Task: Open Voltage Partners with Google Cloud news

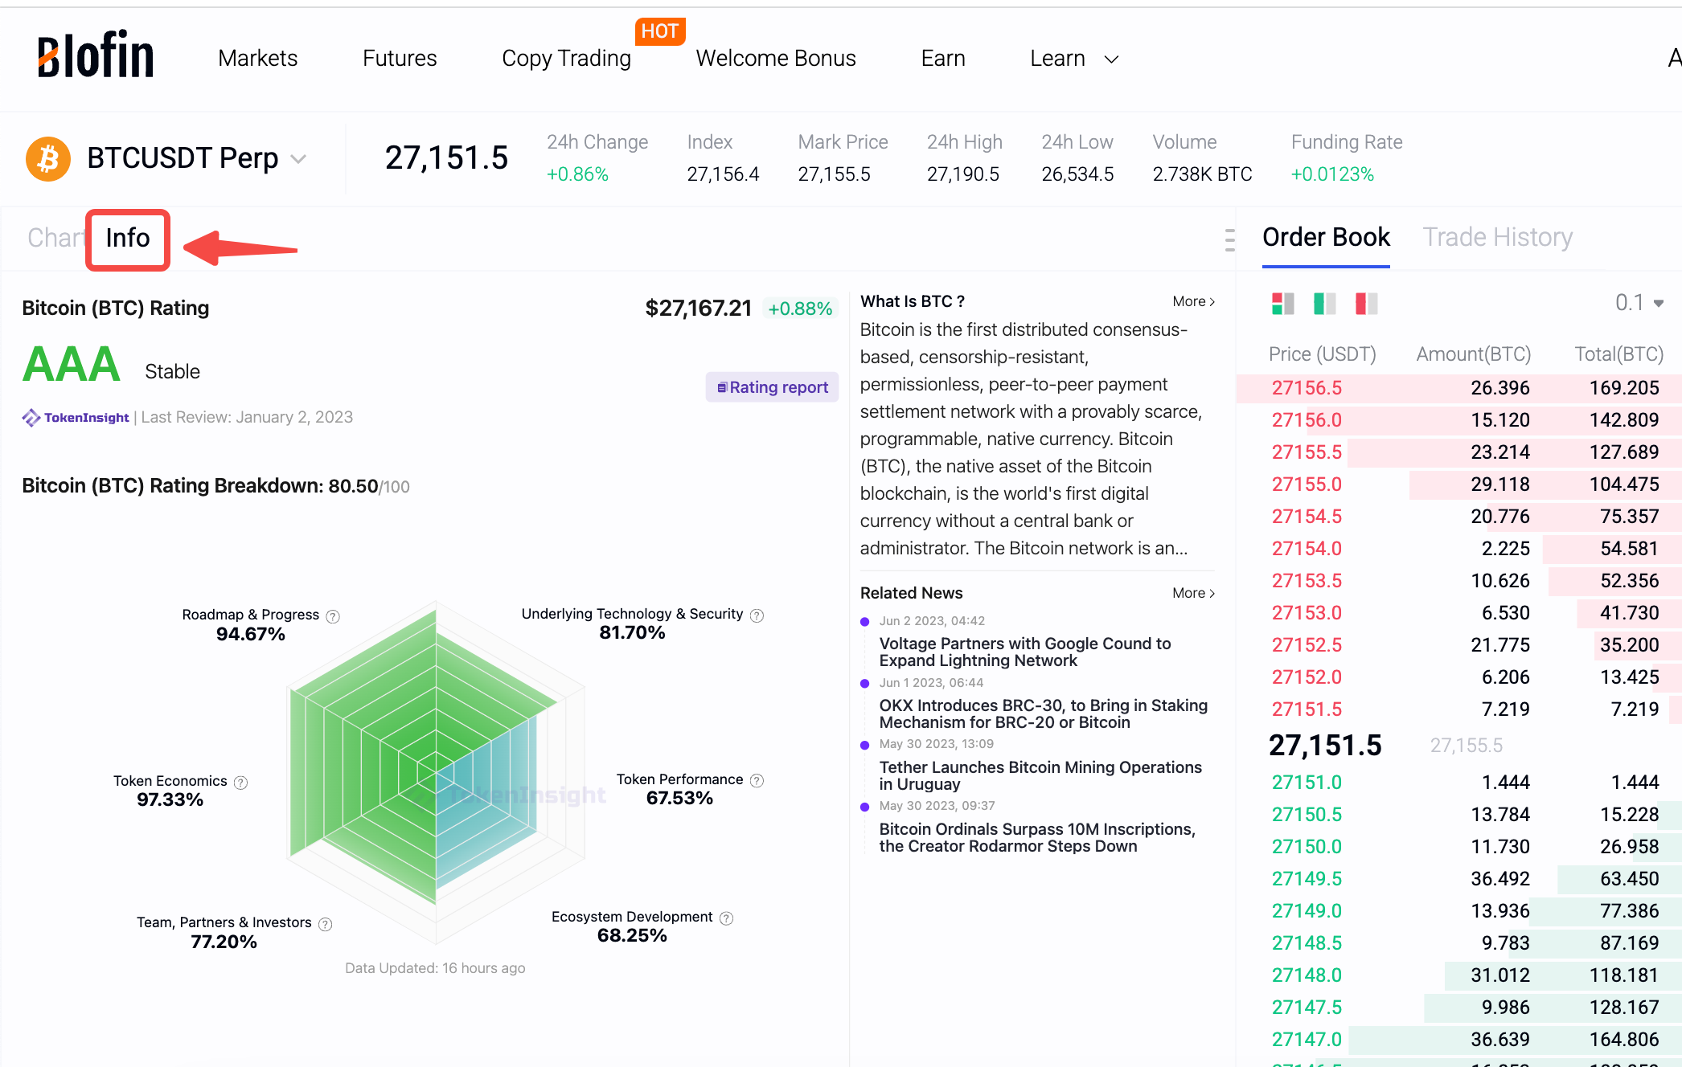Action: [1025, 652]
